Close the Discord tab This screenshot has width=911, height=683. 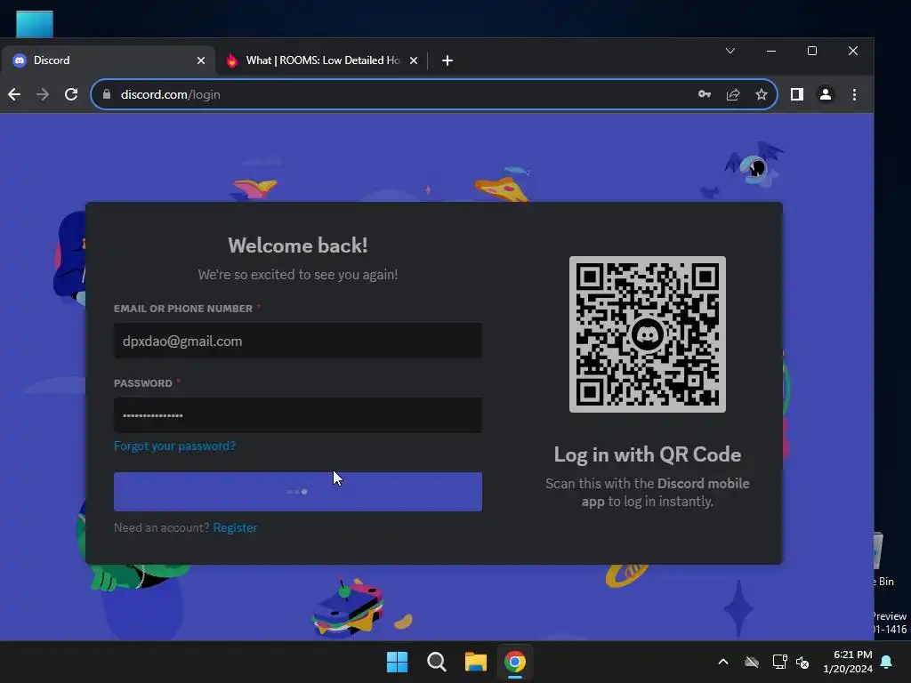[200, 60]
